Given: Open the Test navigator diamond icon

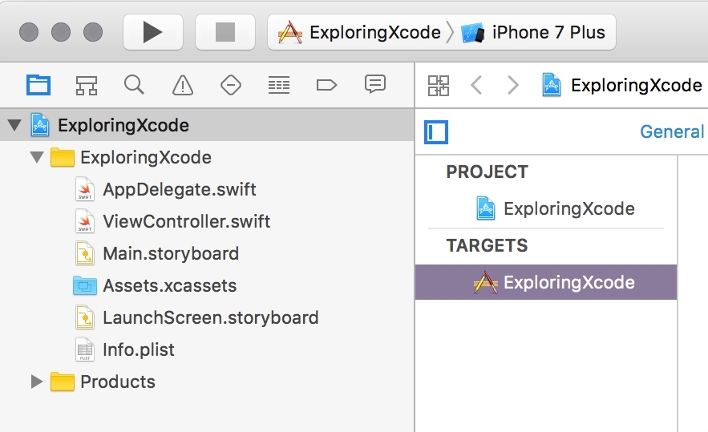Looking at the screenshot, I should (x=231, y=85).
